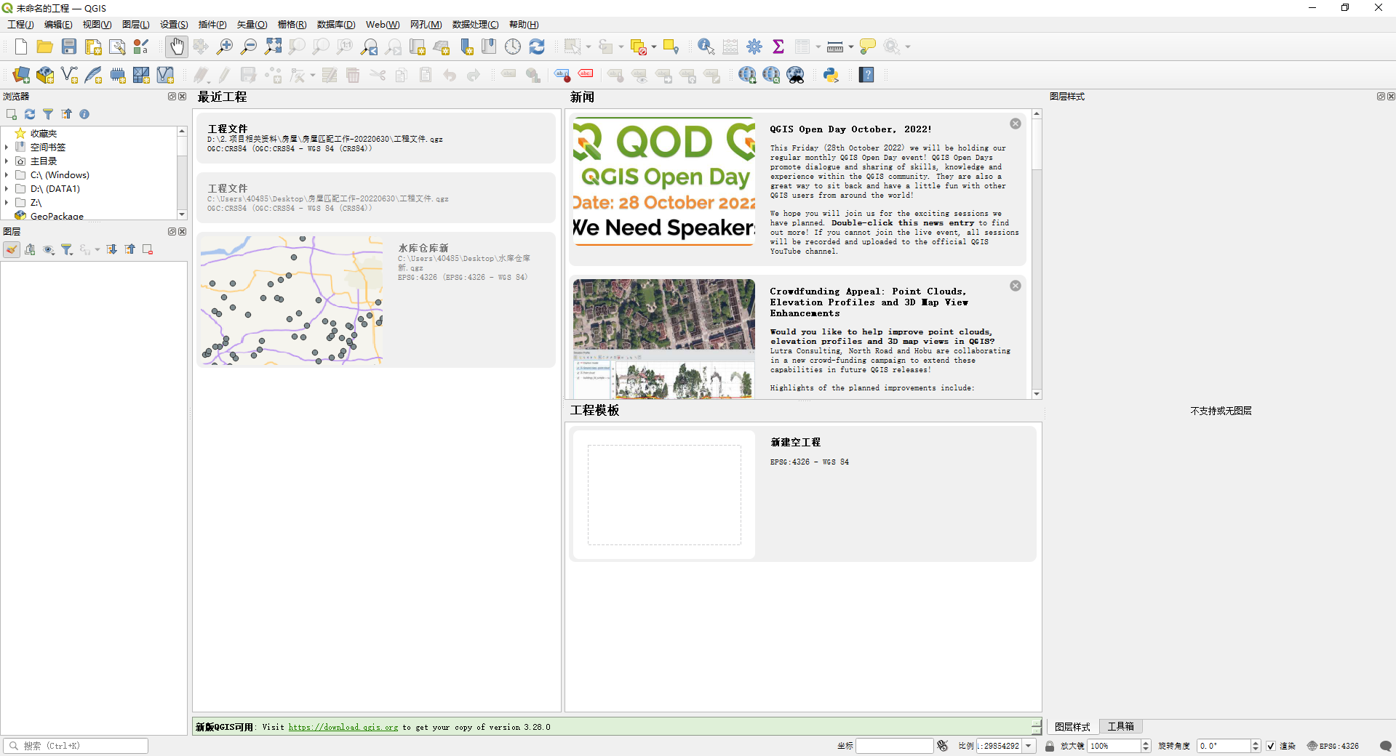Image resolution: width=1396 pixels, height=756 pixels.
Task: Click the New Project icon
Action: (20, 47)
